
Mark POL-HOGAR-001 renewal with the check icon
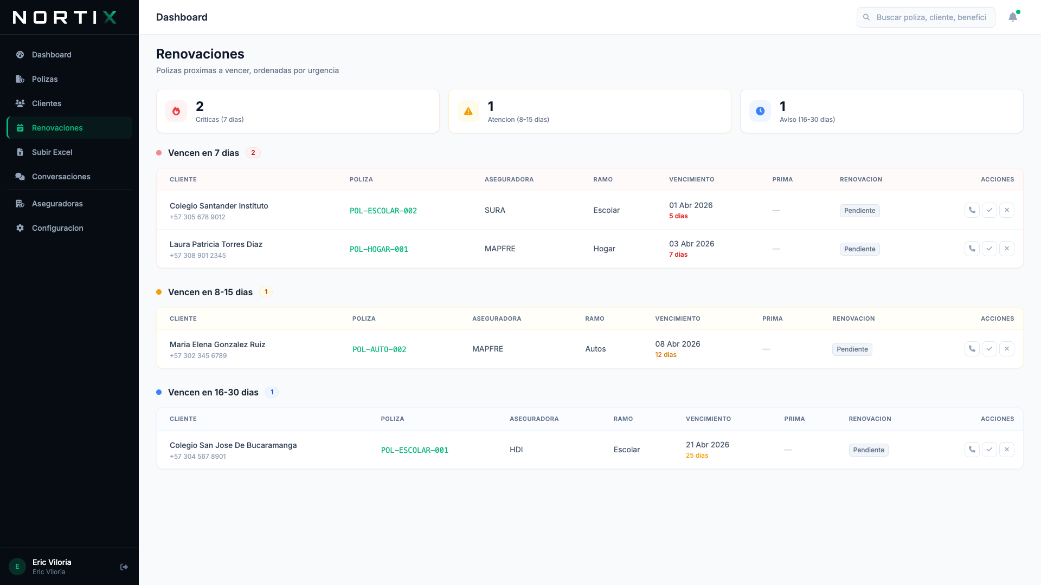(989, 249)
